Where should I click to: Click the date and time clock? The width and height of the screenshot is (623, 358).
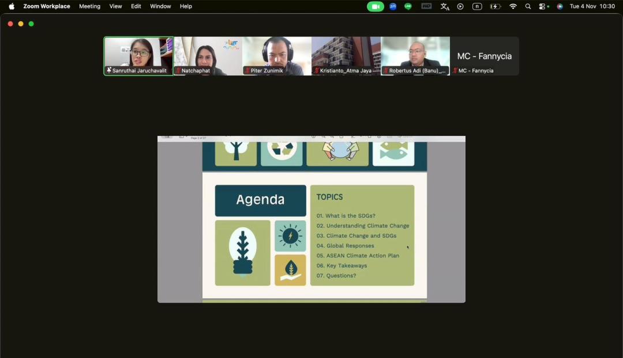coord(592,6)
